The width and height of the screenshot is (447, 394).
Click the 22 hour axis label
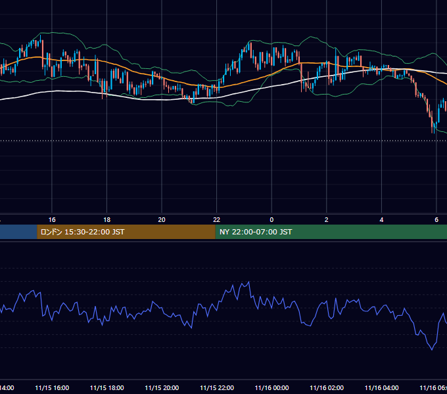coord(217,220)
